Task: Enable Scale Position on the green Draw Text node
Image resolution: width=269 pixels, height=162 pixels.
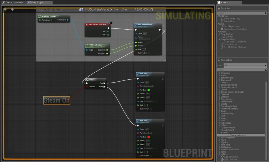Action: pyautogui.click(x=151, y=109)
